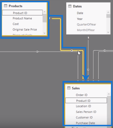This screenshot has width=113, height=128.
Task: Select the Product ID field in the Sales table
Action: point(86,100)
